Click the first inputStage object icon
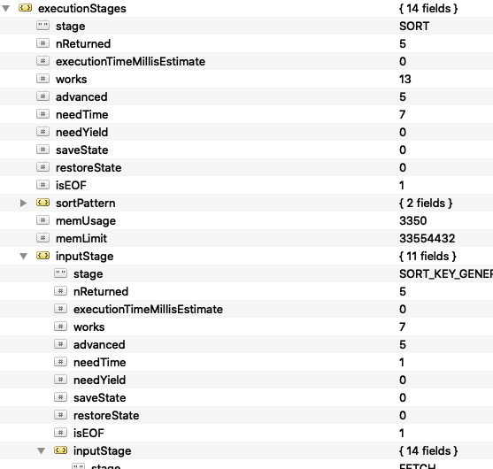The image size is (493, 469). [x=43, y=256]
